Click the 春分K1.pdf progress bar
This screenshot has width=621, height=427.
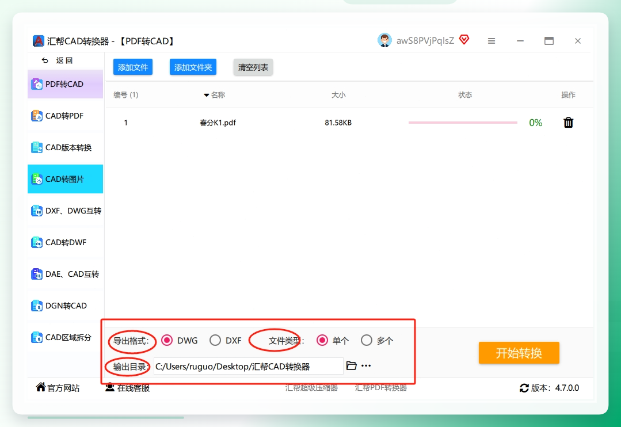[x=463, y=123]
